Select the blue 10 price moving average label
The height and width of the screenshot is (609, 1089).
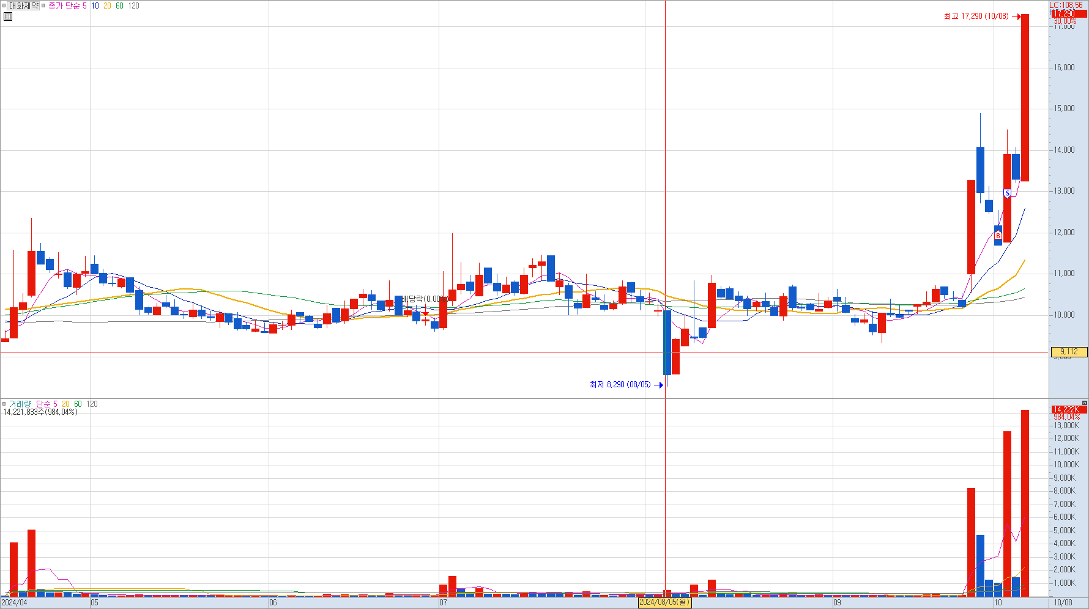(95, 5)
